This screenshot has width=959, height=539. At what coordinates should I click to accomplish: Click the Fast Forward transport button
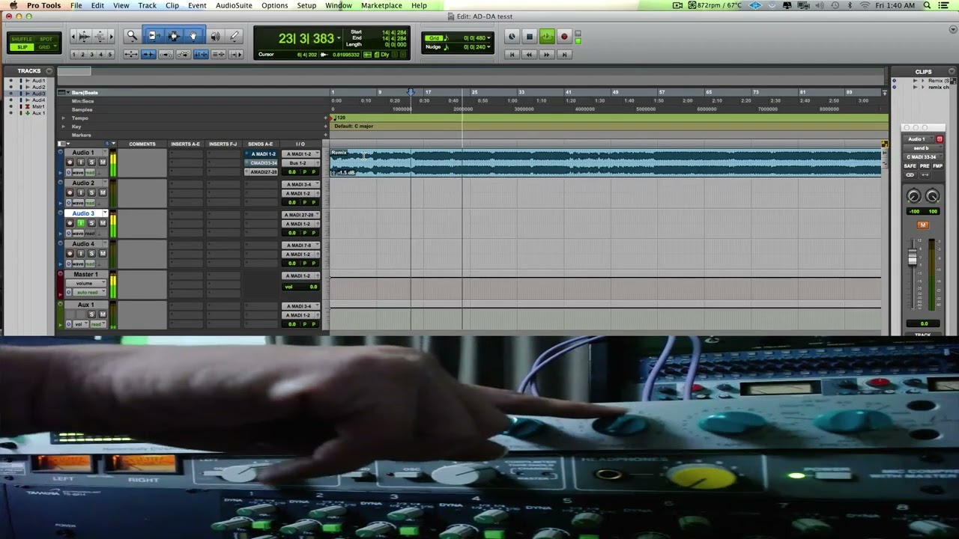547,55
